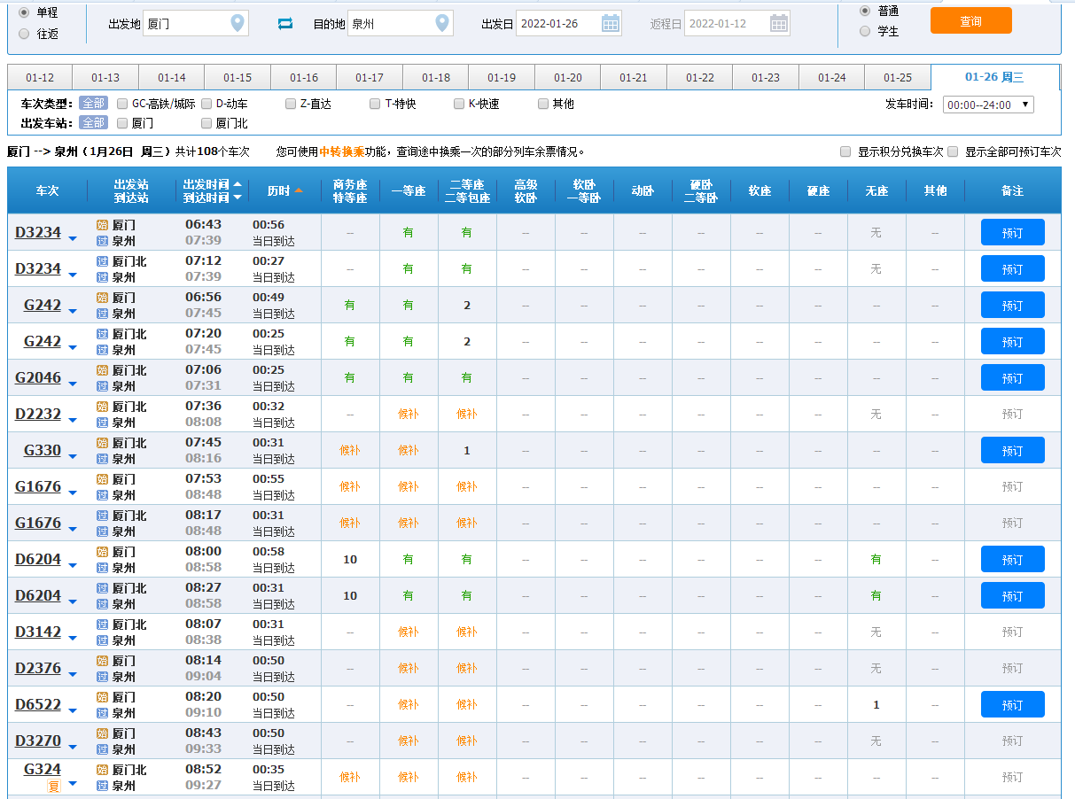Screen dimensions: 1075x799
Task: Select the 往返 radio button
Action: tap(24, 34)
